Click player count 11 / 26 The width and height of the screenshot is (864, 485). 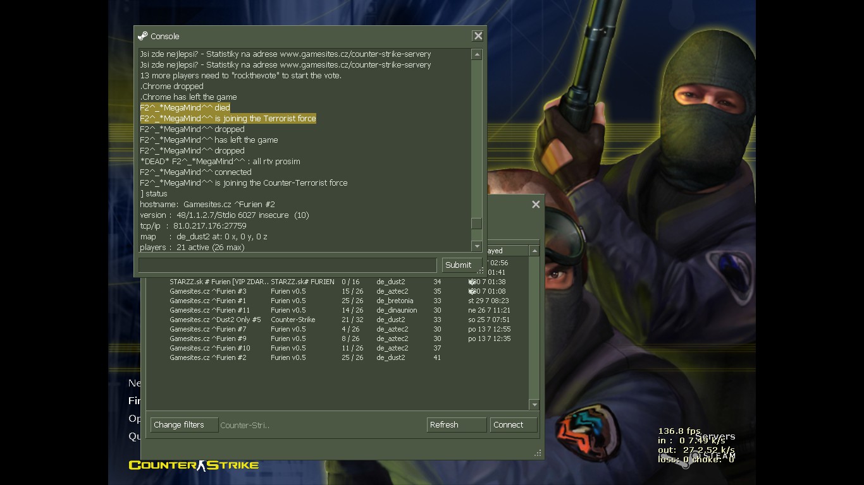(x=352, y=348)
